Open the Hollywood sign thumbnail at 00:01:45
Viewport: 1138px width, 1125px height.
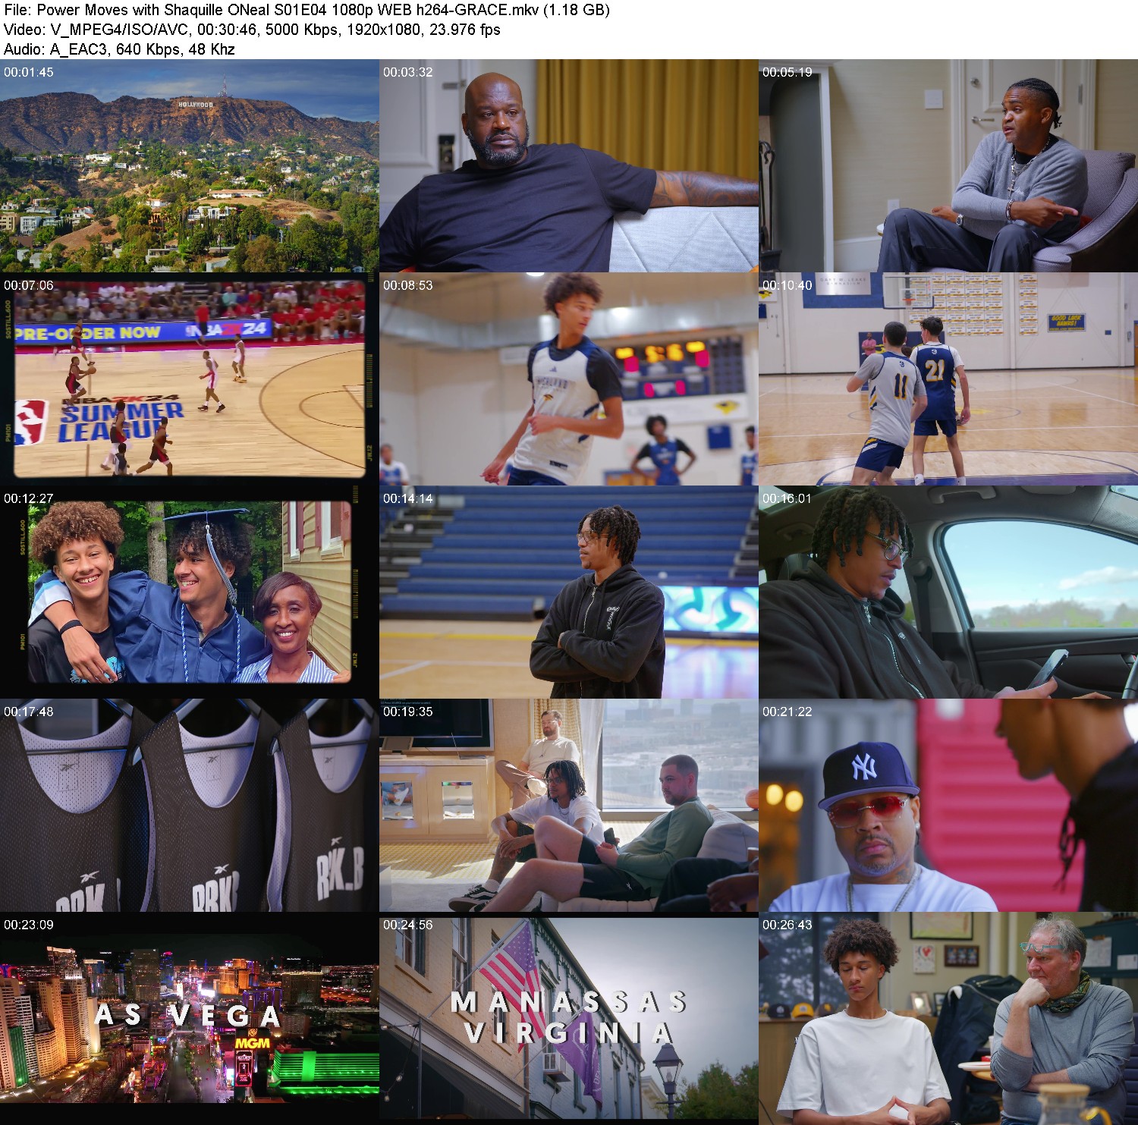click(x=189, y=166)
